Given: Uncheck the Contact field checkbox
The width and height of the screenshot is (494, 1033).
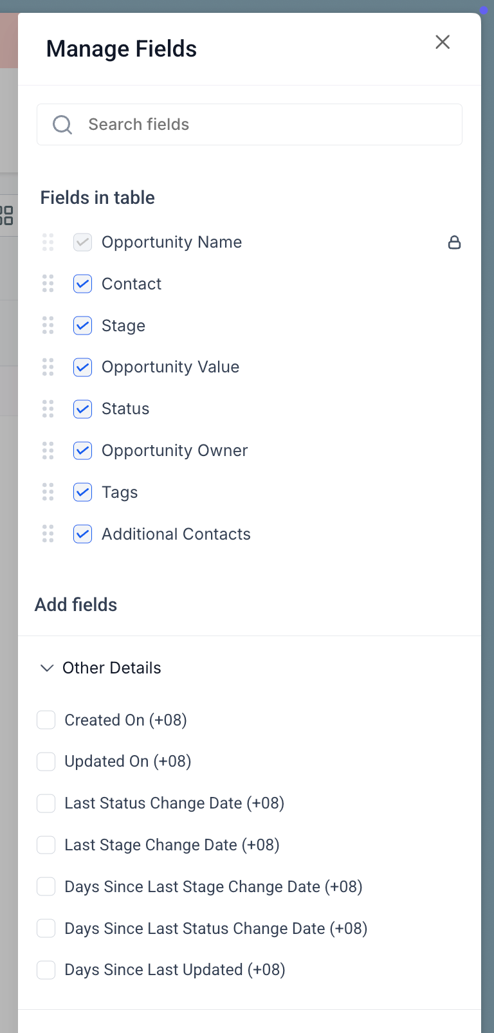Looking at the screenshot, I should (x=82, y=283).
